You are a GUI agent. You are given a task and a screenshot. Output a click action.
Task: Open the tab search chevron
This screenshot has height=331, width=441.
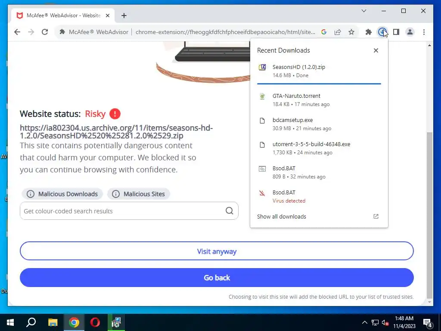364,11
